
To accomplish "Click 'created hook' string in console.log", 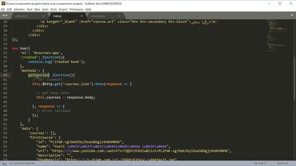I will click(67, 62).
